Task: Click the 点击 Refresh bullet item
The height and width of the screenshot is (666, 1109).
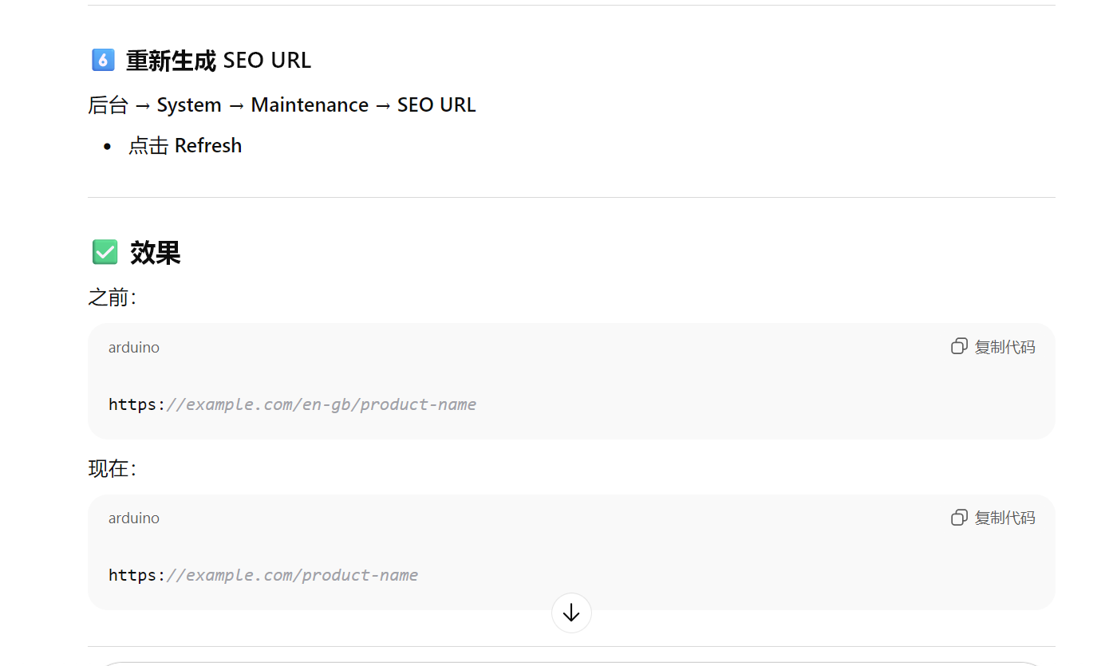Action: click(x=185, y=146)
